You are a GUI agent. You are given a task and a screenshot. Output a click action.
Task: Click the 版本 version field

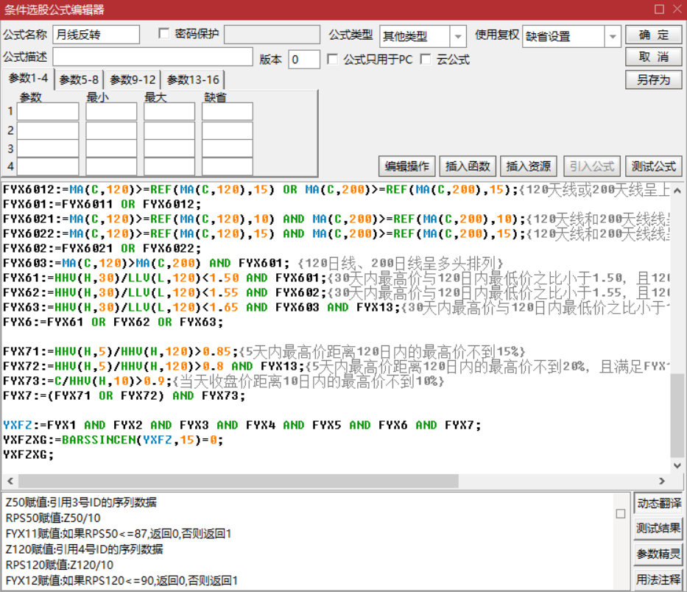click(x=304, y=59)
